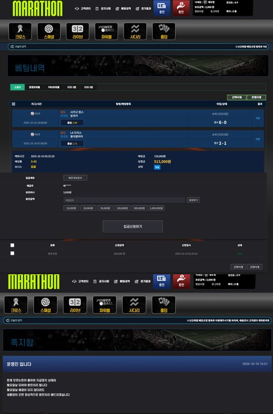Open 공지사항 link in the 베팅내역 page header
The width and height of the screenshot is (273, 414).
point(103,9)
